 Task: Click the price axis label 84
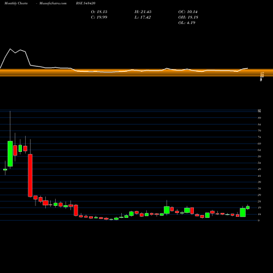click(259, 124)
